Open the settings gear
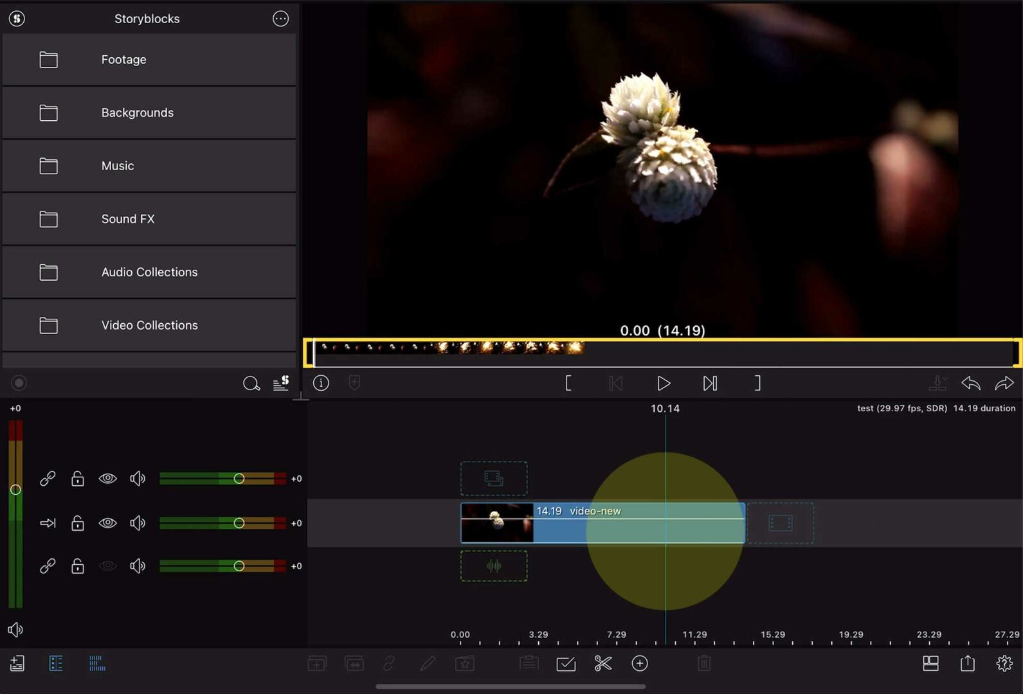Viewport: 1023px width, 694px height. tap(1004, 664)
